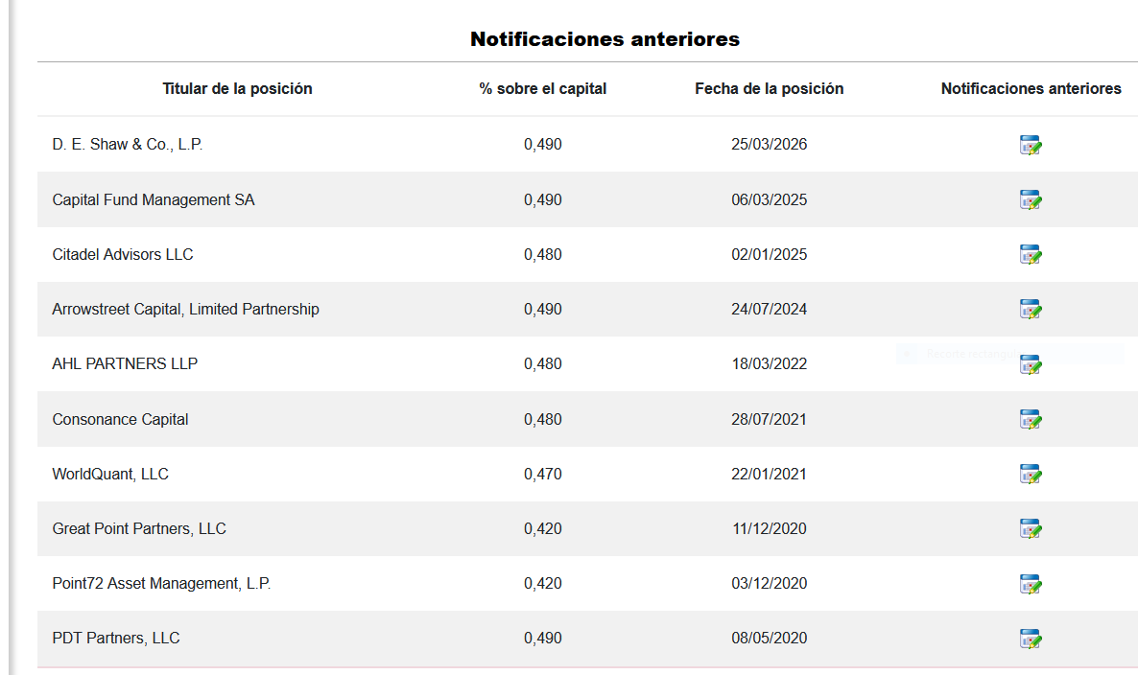Click the 'Titular de la posición' column header
Image resolution: width=1138 pixels, height=675 pixels.
point(237,88)
